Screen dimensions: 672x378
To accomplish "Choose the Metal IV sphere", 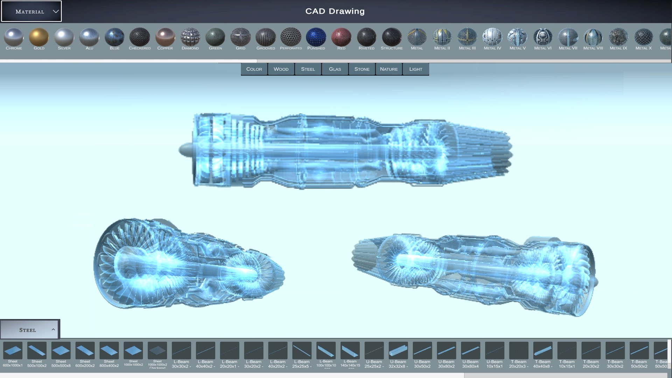I will (x=492, y=37).
